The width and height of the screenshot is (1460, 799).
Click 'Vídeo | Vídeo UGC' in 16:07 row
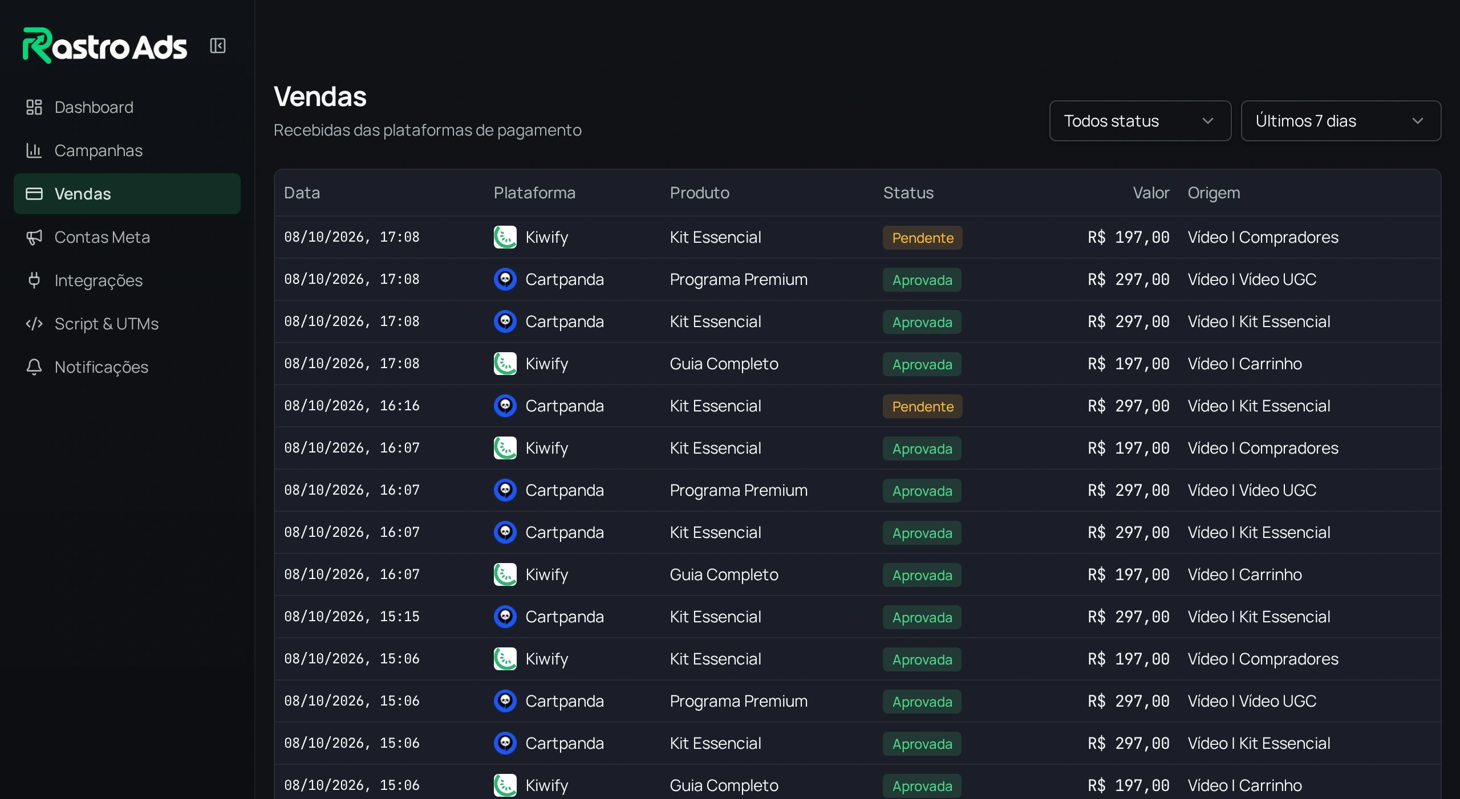1252,490
